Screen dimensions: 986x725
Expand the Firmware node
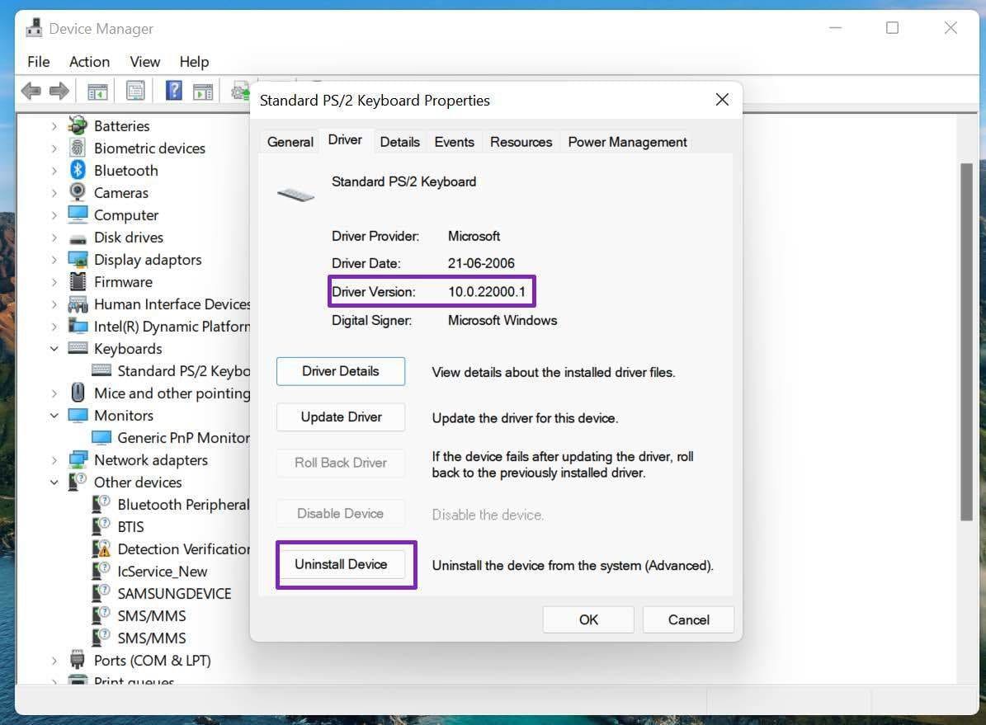pos(54,282)
